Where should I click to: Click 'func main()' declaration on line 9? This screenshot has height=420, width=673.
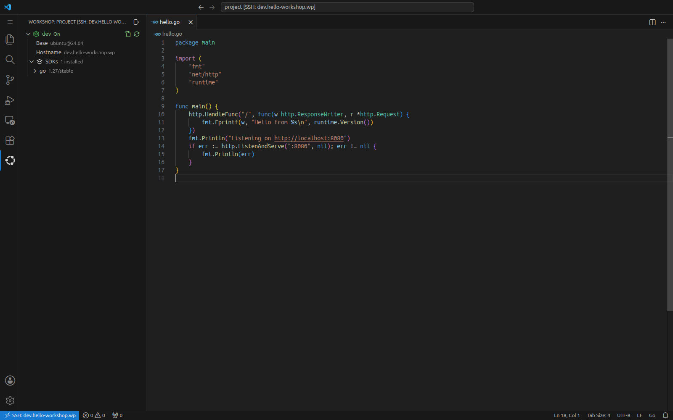(x=193, y=106)
